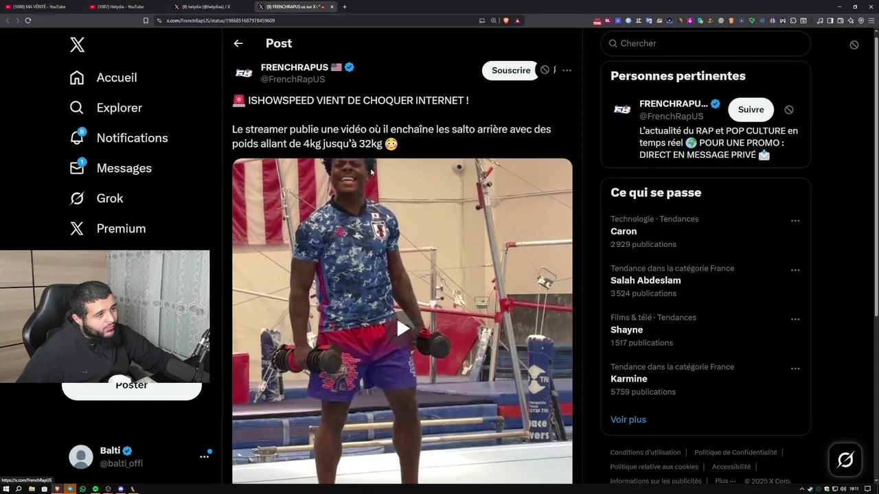879x494 pixels.
Task: Open the post's three-dot options menu
Action: tap(567, 70)
